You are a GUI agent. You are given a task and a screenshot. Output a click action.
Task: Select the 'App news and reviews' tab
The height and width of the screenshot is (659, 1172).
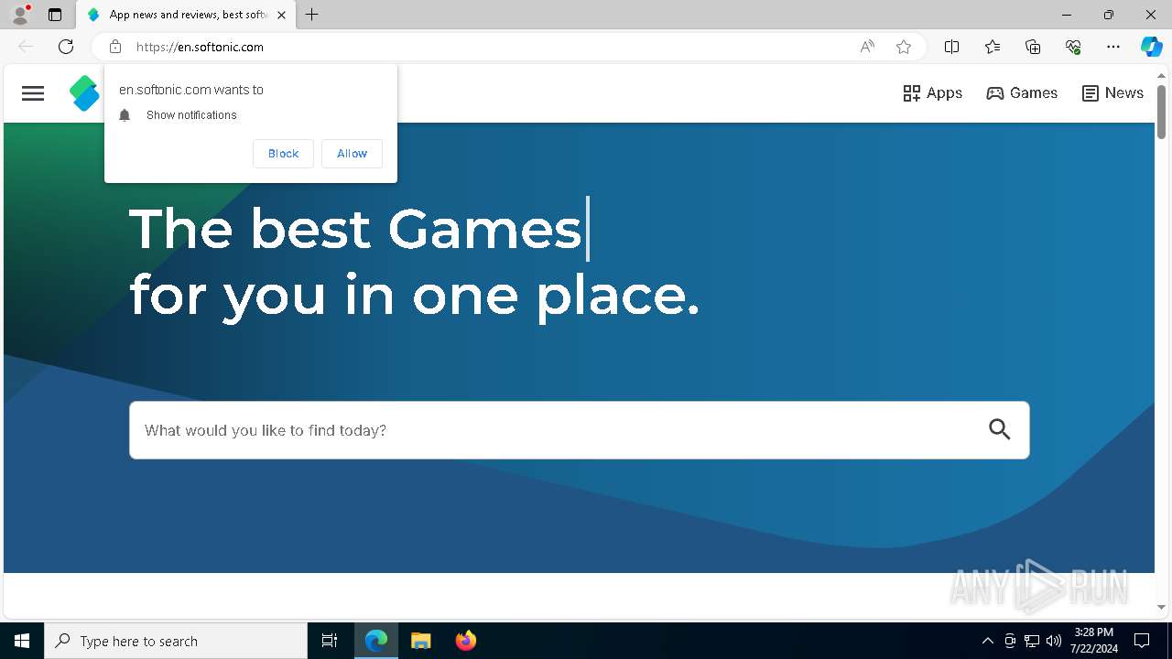tap(187, 15)
